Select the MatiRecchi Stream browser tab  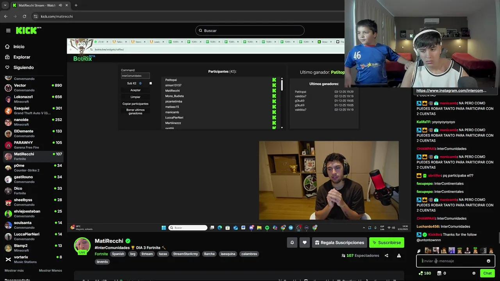click(40, 5)
